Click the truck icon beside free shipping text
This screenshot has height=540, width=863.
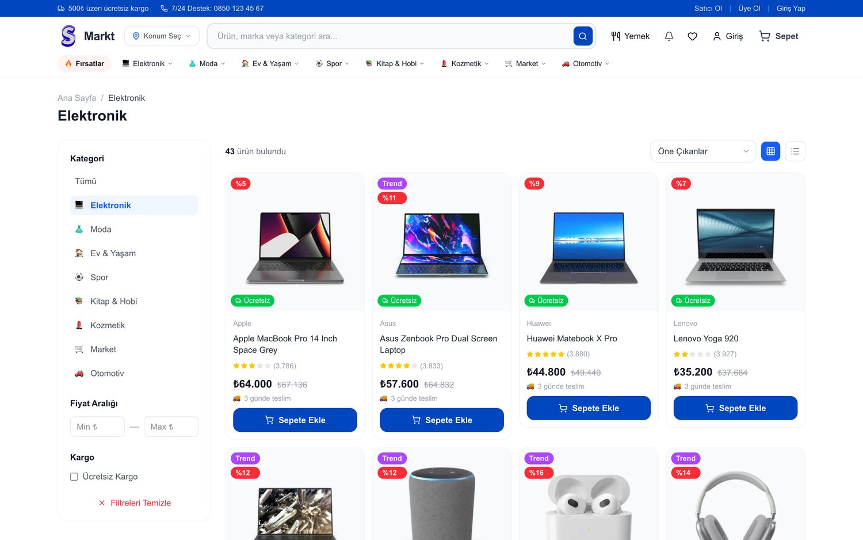(x=61, y=8)
